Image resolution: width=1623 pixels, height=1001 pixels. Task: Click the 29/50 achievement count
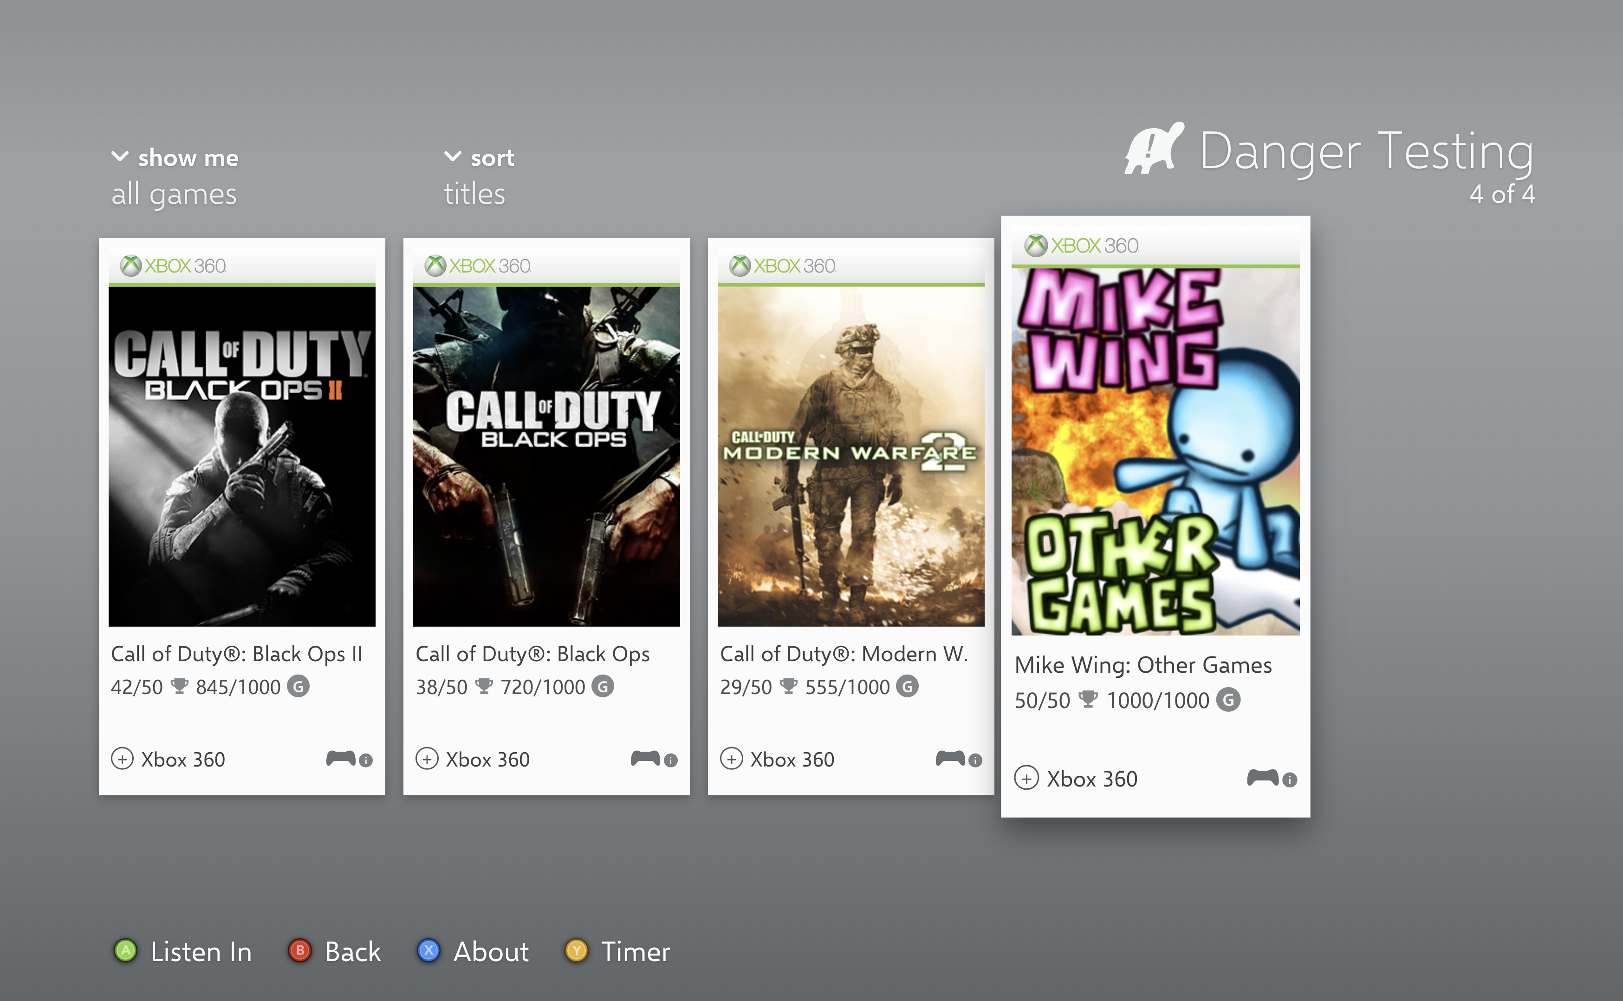(746, 687)
